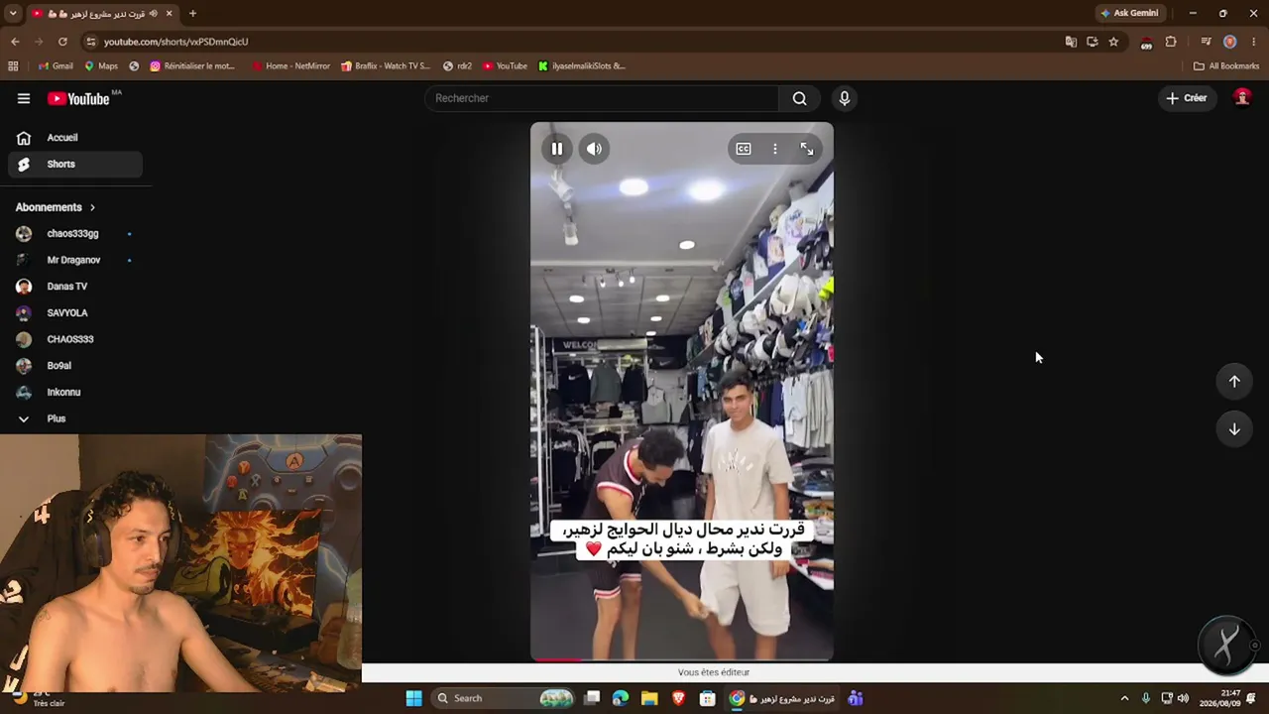This screenshot has height=714, width=1269.
Task: Mute the Short using the speaker icon
Action: [x=594, y=149]
